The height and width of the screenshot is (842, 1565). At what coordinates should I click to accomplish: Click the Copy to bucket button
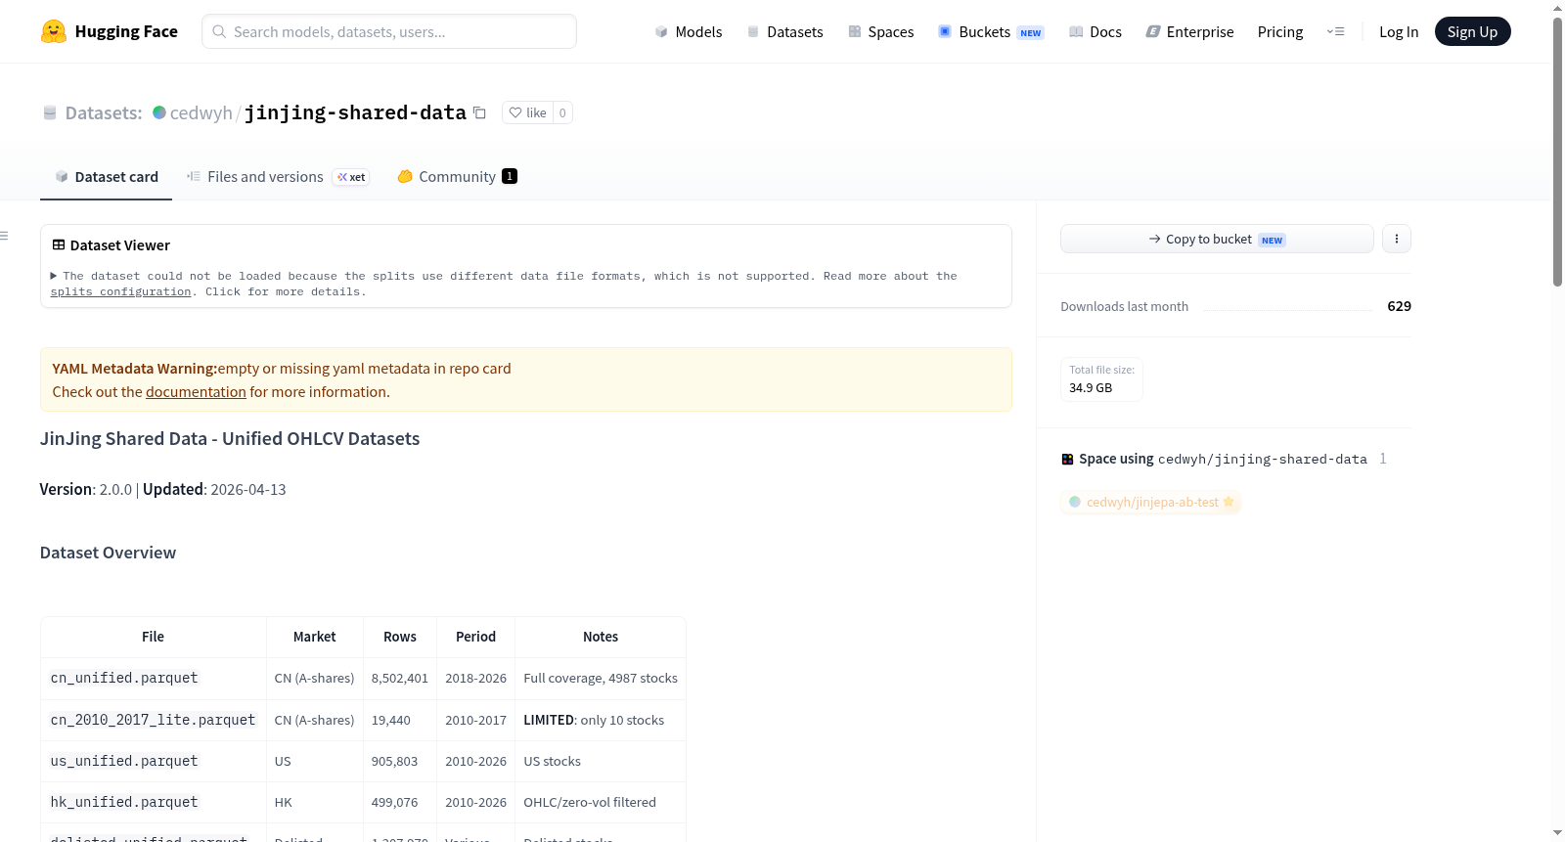click(1217, 239)
